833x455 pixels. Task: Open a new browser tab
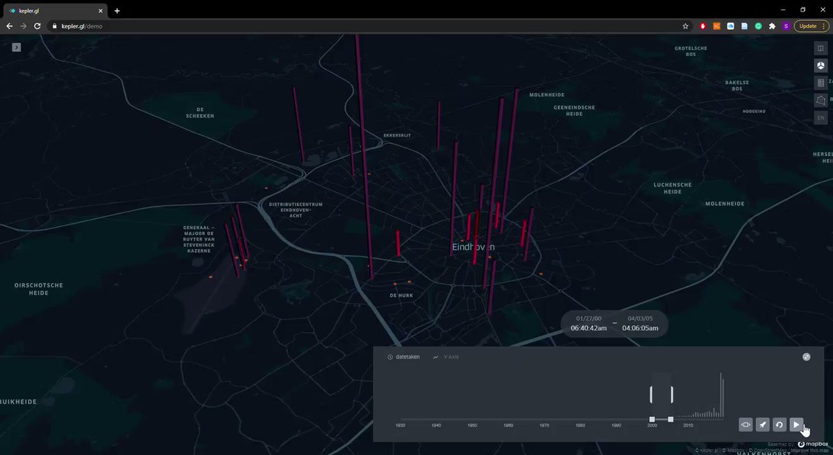[117, 10]
